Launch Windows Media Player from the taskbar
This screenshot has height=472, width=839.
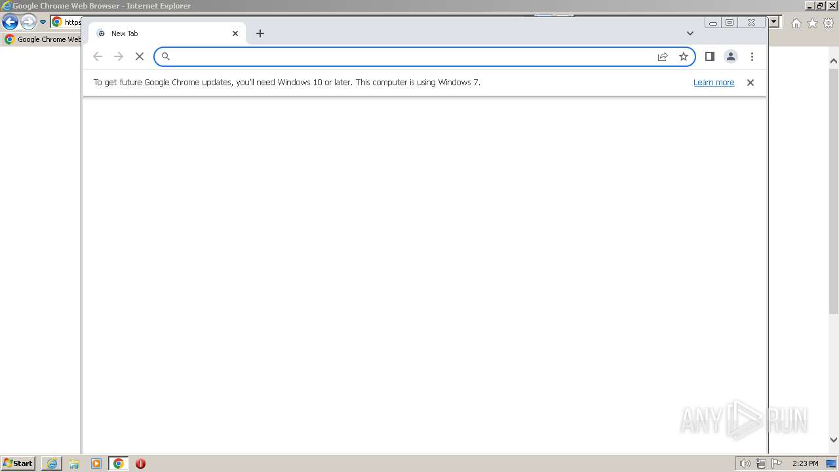click(x=96, y=463)
